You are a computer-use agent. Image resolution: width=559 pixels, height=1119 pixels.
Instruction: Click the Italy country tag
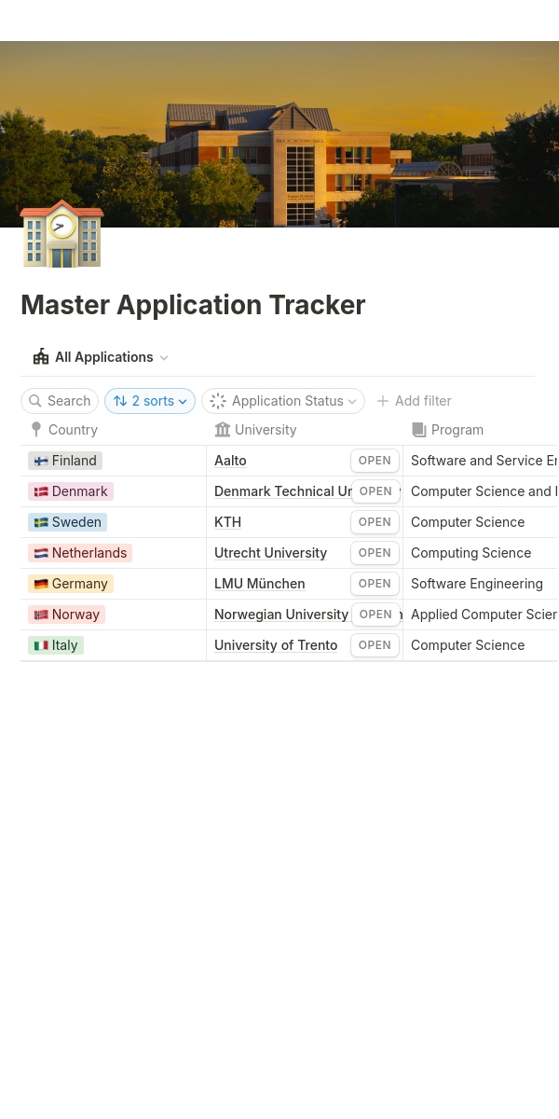(56, 645)
